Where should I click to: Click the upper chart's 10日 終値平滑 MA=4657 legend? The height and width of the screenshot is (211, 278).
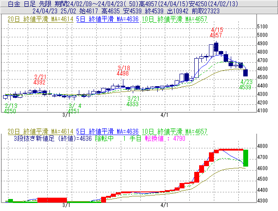tap(175, 19)
